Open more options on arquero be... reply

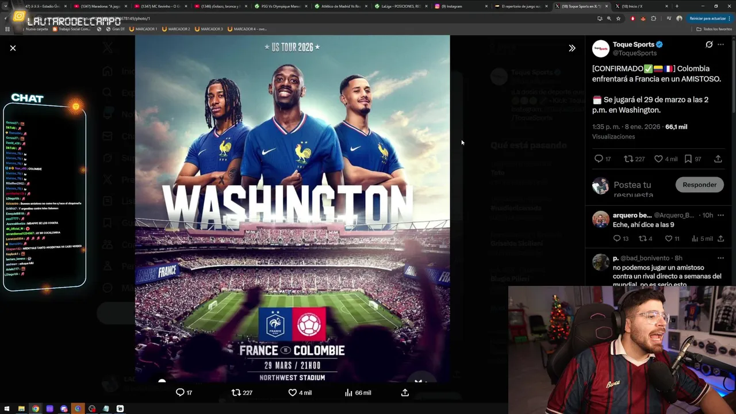pos(720,215)
